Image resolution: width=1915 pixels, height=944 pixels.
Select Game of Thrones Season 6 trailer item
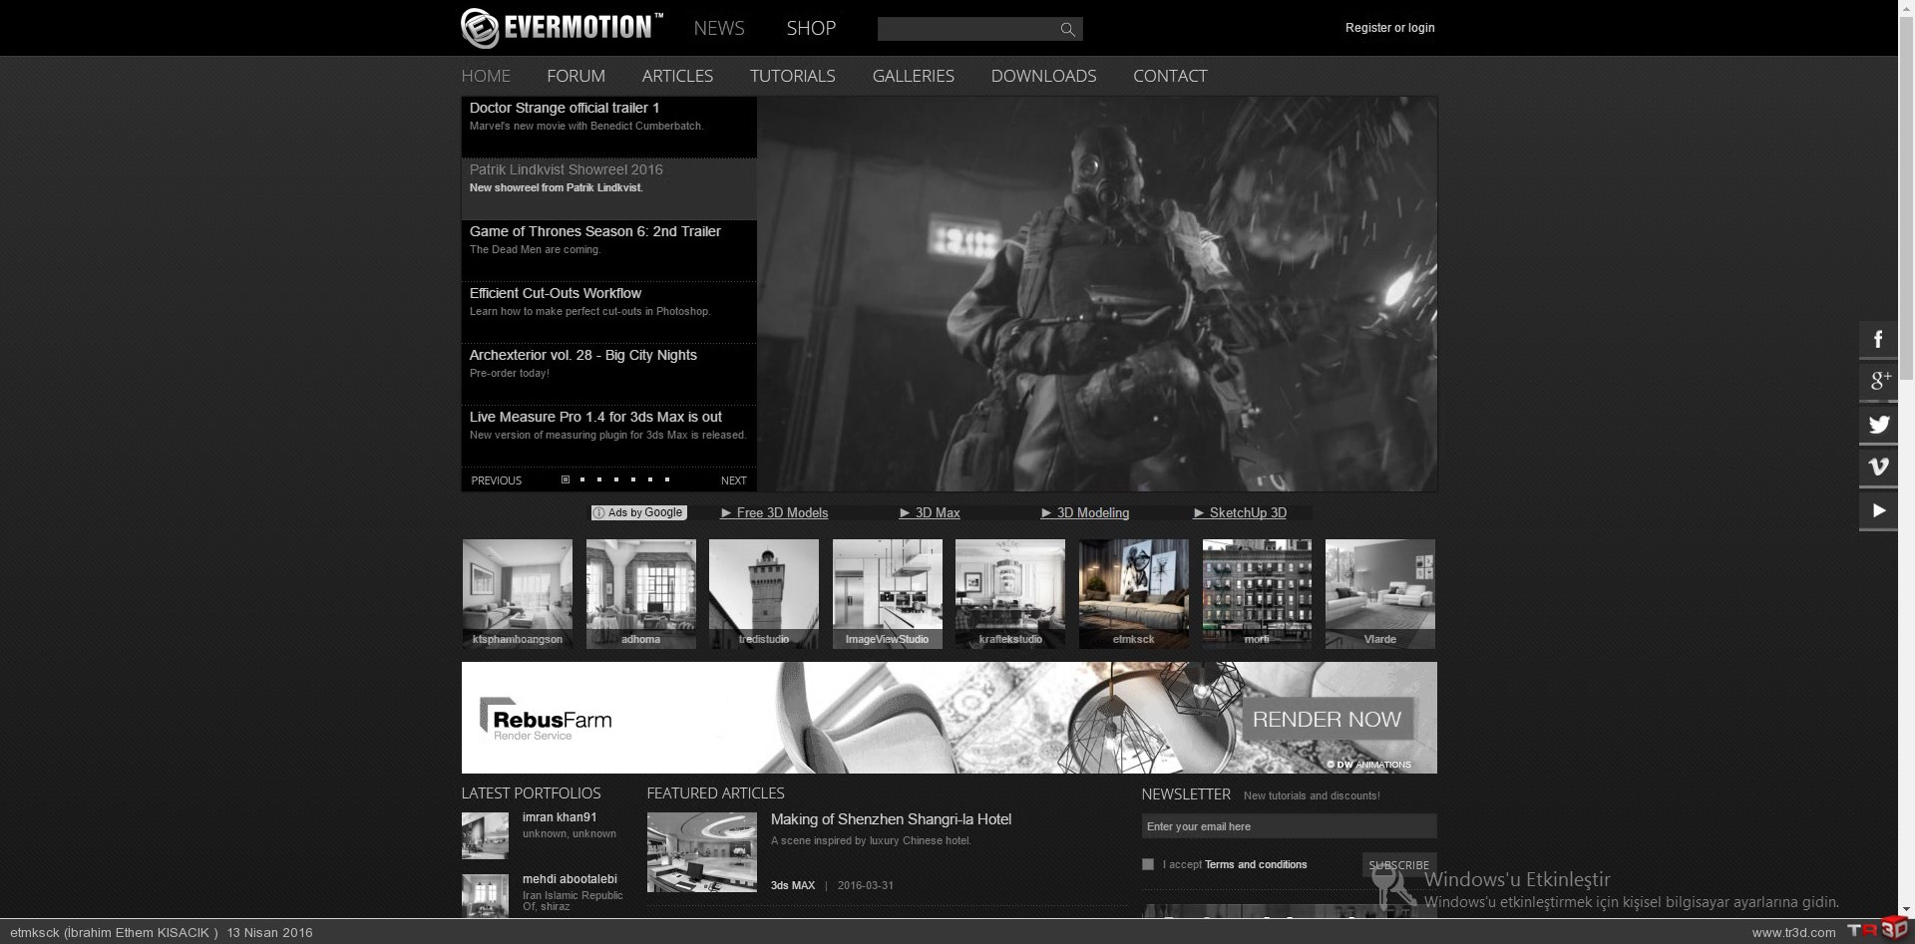(x=608, y=250)
